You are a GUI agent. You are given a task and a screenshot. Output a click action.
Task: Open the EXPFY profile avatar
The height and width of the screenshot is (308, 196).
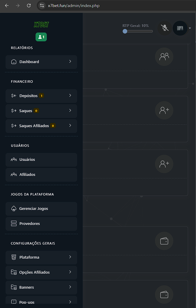(x=180, y=28)
